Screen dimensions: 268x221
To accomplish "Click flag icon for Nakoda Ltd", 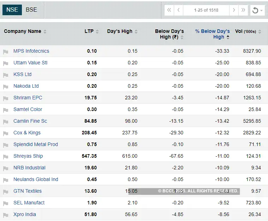I will coord(6,86).
